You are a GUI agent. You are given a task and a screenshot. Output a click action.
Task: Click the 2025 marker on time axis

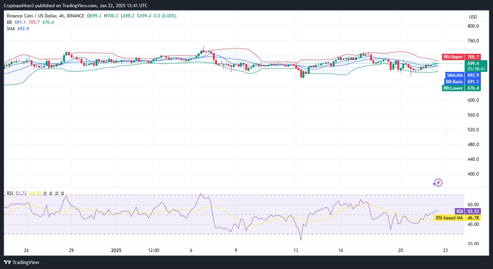(x=116, y=250)
